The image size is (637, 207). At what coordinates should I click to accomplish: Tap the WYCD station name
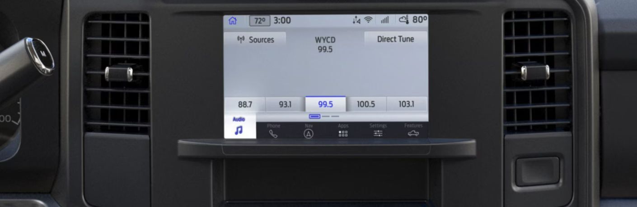tap(325, 40)
